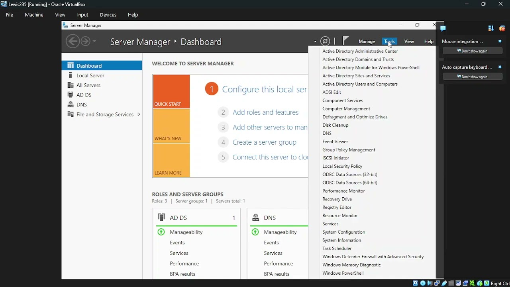This screenshot has height=287, width=510.
Task: Open Task Scheduler from Tools menu
Action: tap(337, 248)
